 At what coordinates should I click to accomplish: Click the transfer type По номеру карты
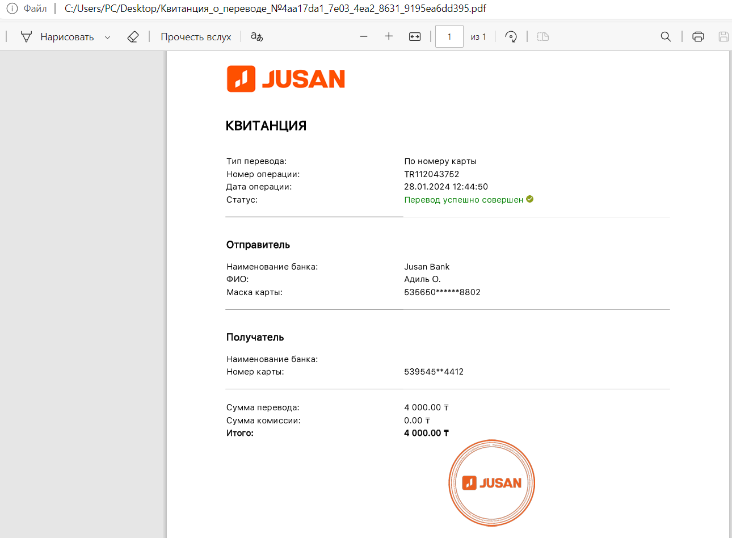[x=440, y=161]
